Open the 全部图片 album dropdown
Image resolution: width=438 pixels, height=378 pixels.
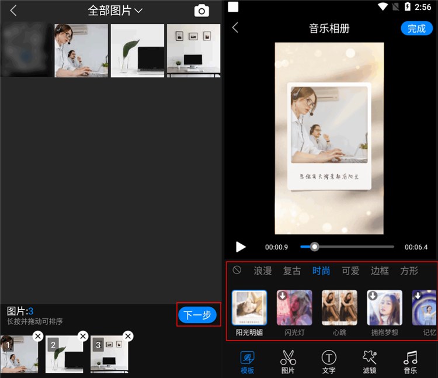pos(115,11)
